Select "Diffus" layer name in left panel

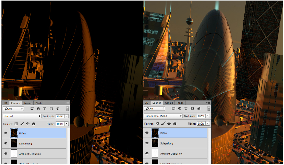click(x=23, y=133)
